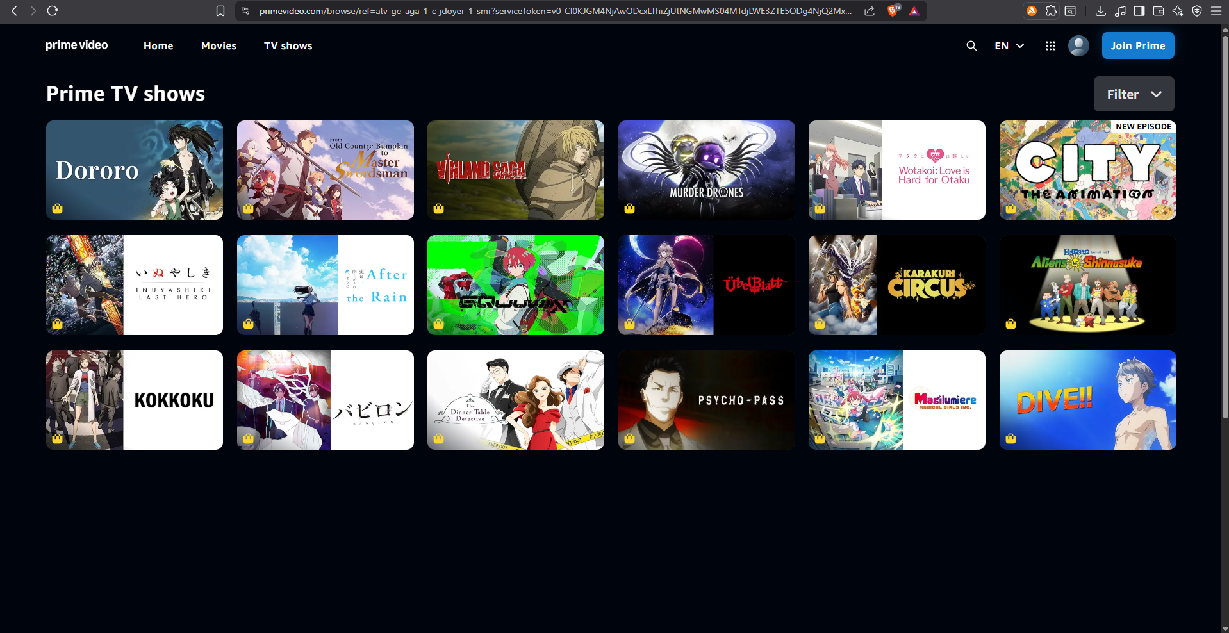Open Wotakoi: Love is Hard for Otaku
1229x633 pixels.
point(897,170)
